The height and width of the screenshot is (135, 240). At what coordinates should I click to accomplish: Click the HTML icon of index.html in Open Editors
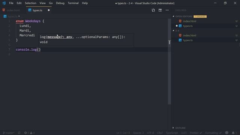(180, 21)
